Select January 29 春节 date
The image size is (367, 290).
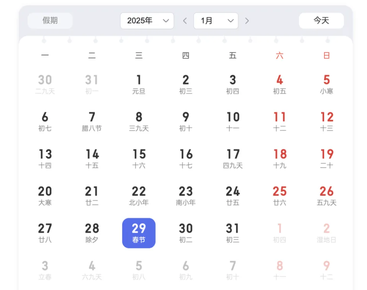coord(139,233)
